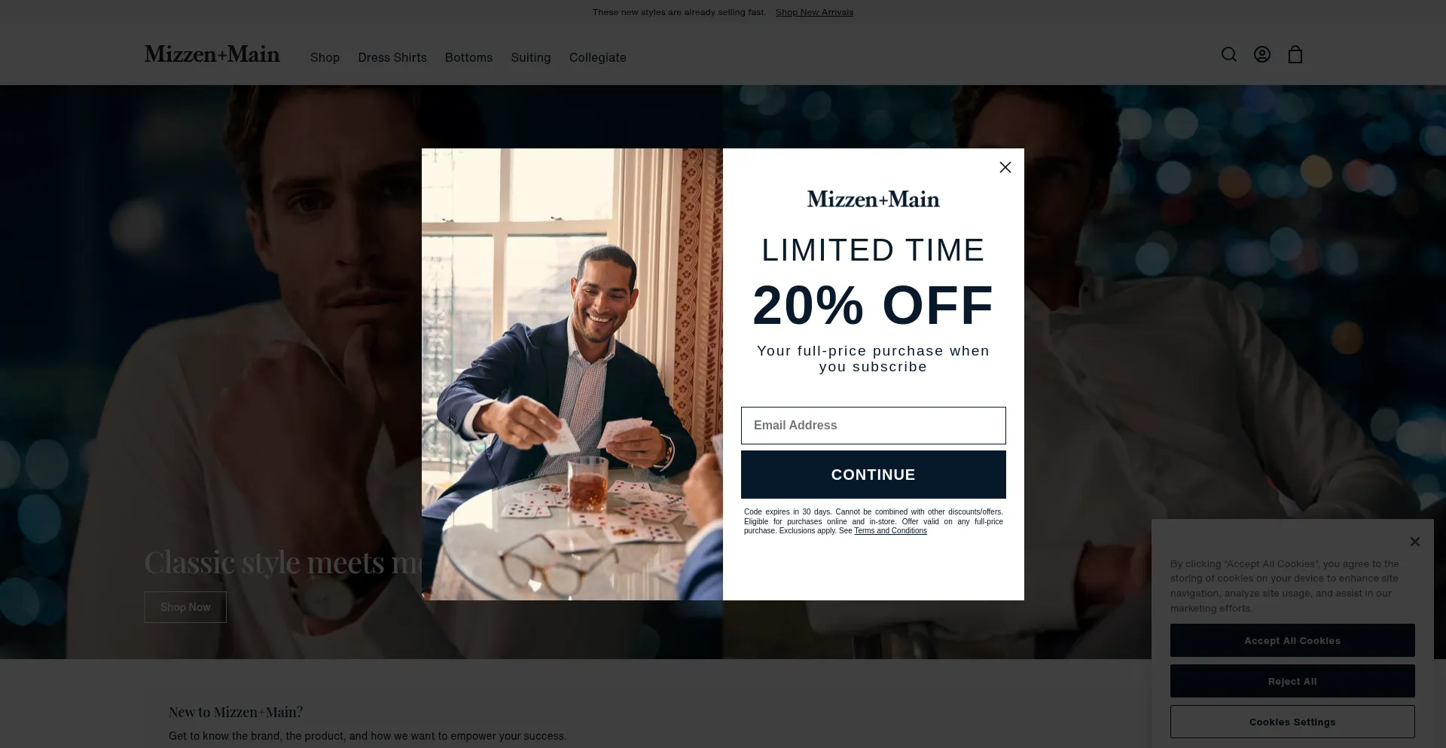Open the Suiting menu
The width and height of the screenshot is (1446, 748).
(x=530, y=57)
